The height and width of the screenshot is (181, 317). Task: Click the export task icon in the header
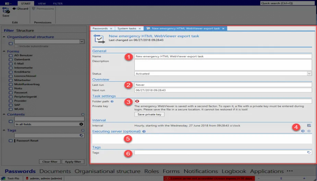point(99,39)
